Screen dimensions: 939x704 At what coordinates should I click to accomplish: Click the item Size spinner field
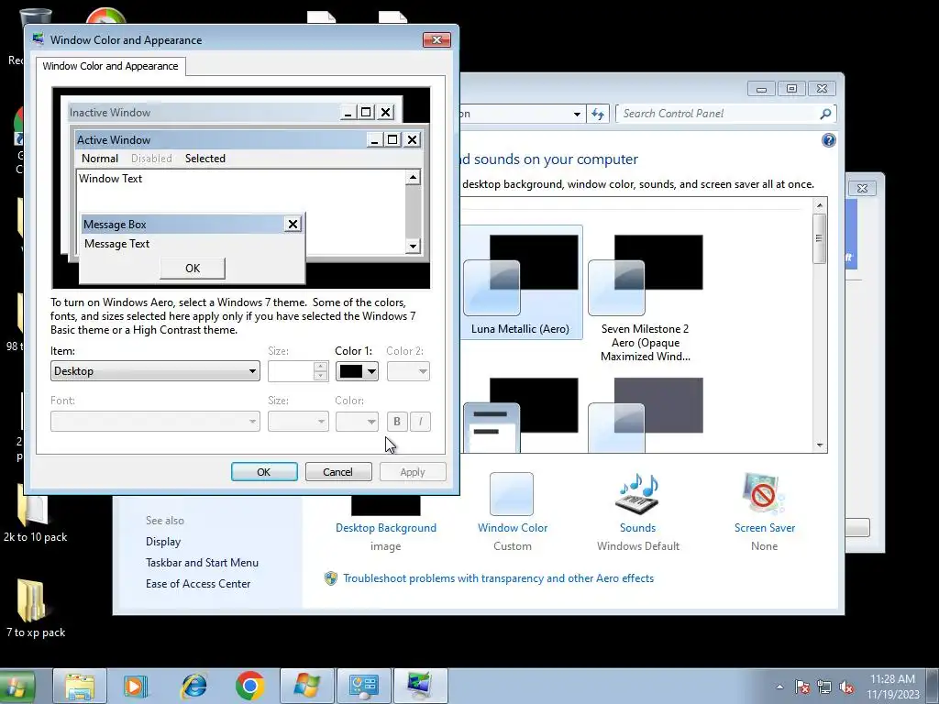[298, 371]
